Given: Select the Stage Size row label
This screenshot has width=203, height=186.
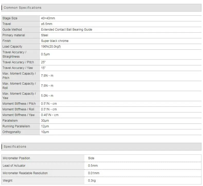Looking at the screenshot, I should (10, 18).
